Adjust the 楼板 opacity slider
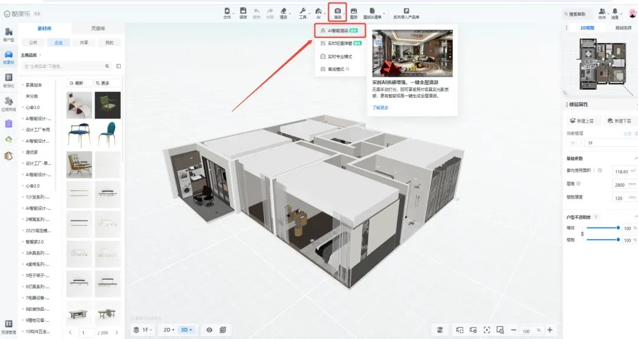Screen dimensions: 638x339 click(603, 239)
